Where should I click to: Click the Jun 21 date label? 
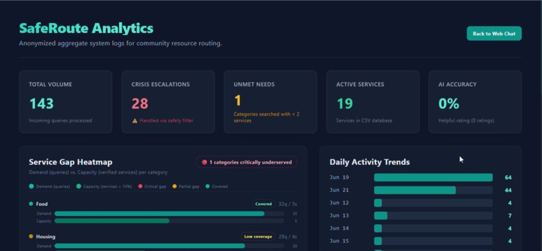tap(339, 190)
